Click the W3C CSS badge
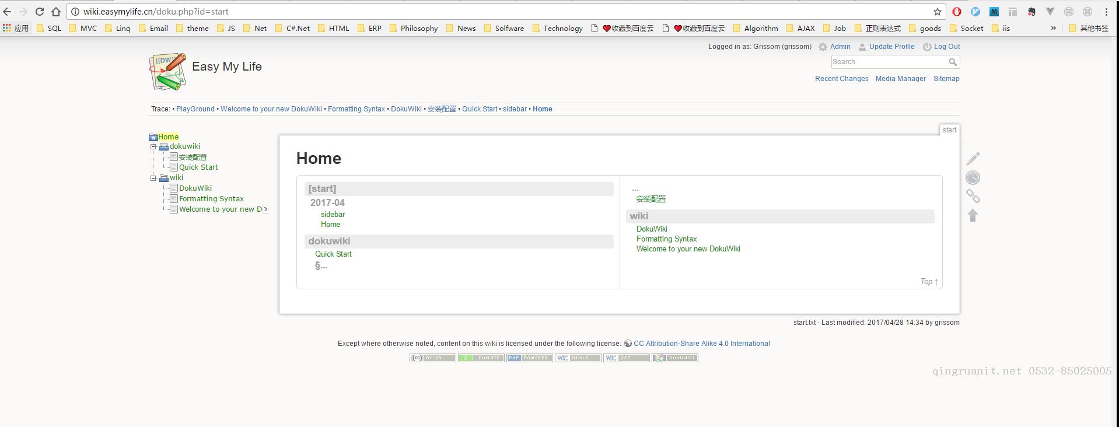 coord(627,358)
